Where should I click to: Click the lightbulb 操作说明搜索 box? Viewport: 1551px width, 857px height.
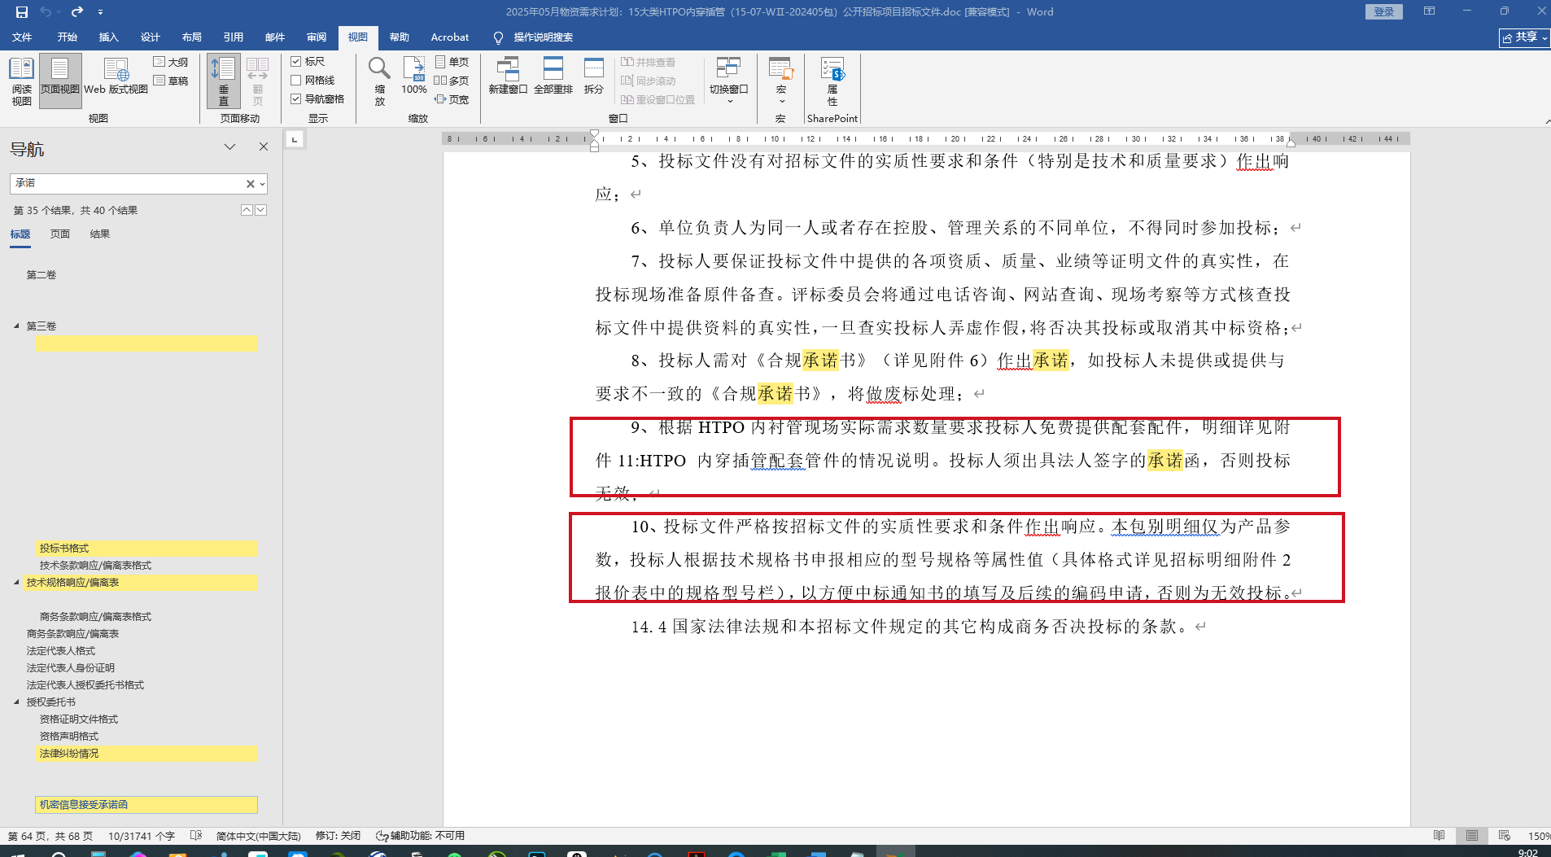[534, 37]
